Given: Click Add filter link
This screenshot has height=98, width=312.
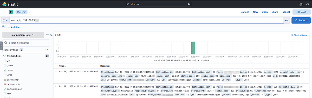Looking at the screenshot, I should [x=15, y=27].
